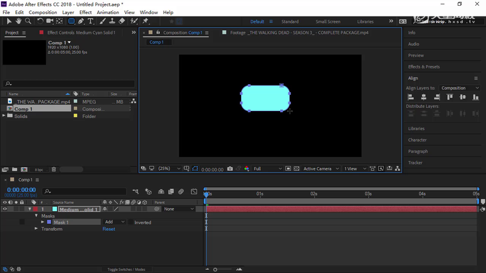Viewport: 486px width, 273px height.
Task: Choose the Puppet Pin tool
Action: [x=145, y=21]
